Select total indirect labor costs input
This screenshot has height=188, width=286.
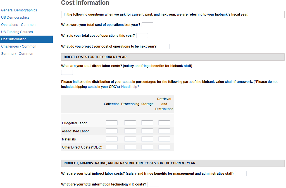click(x=241, y=174)
